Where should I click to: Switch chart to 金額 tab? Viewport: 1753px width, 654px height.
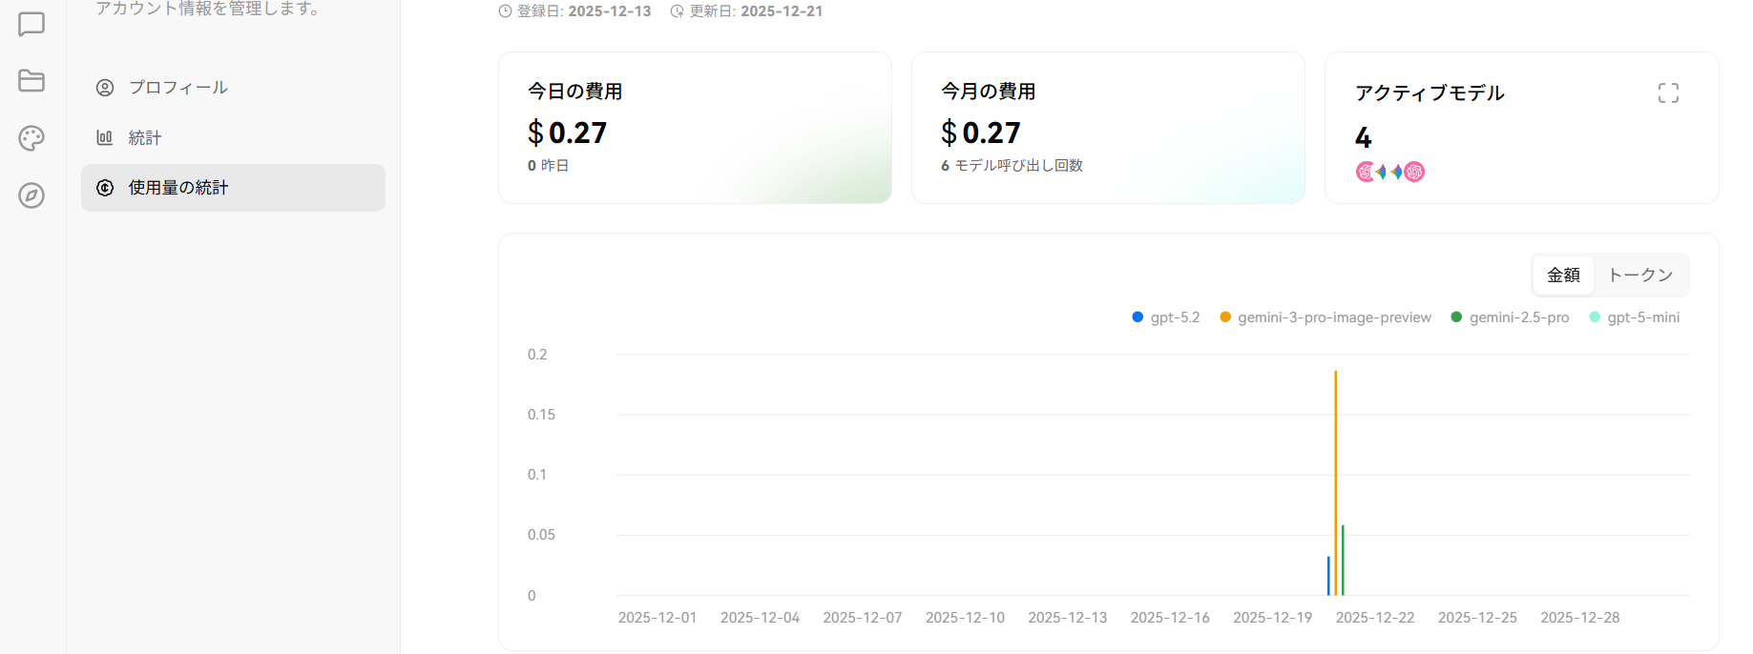pos(1563,275)
